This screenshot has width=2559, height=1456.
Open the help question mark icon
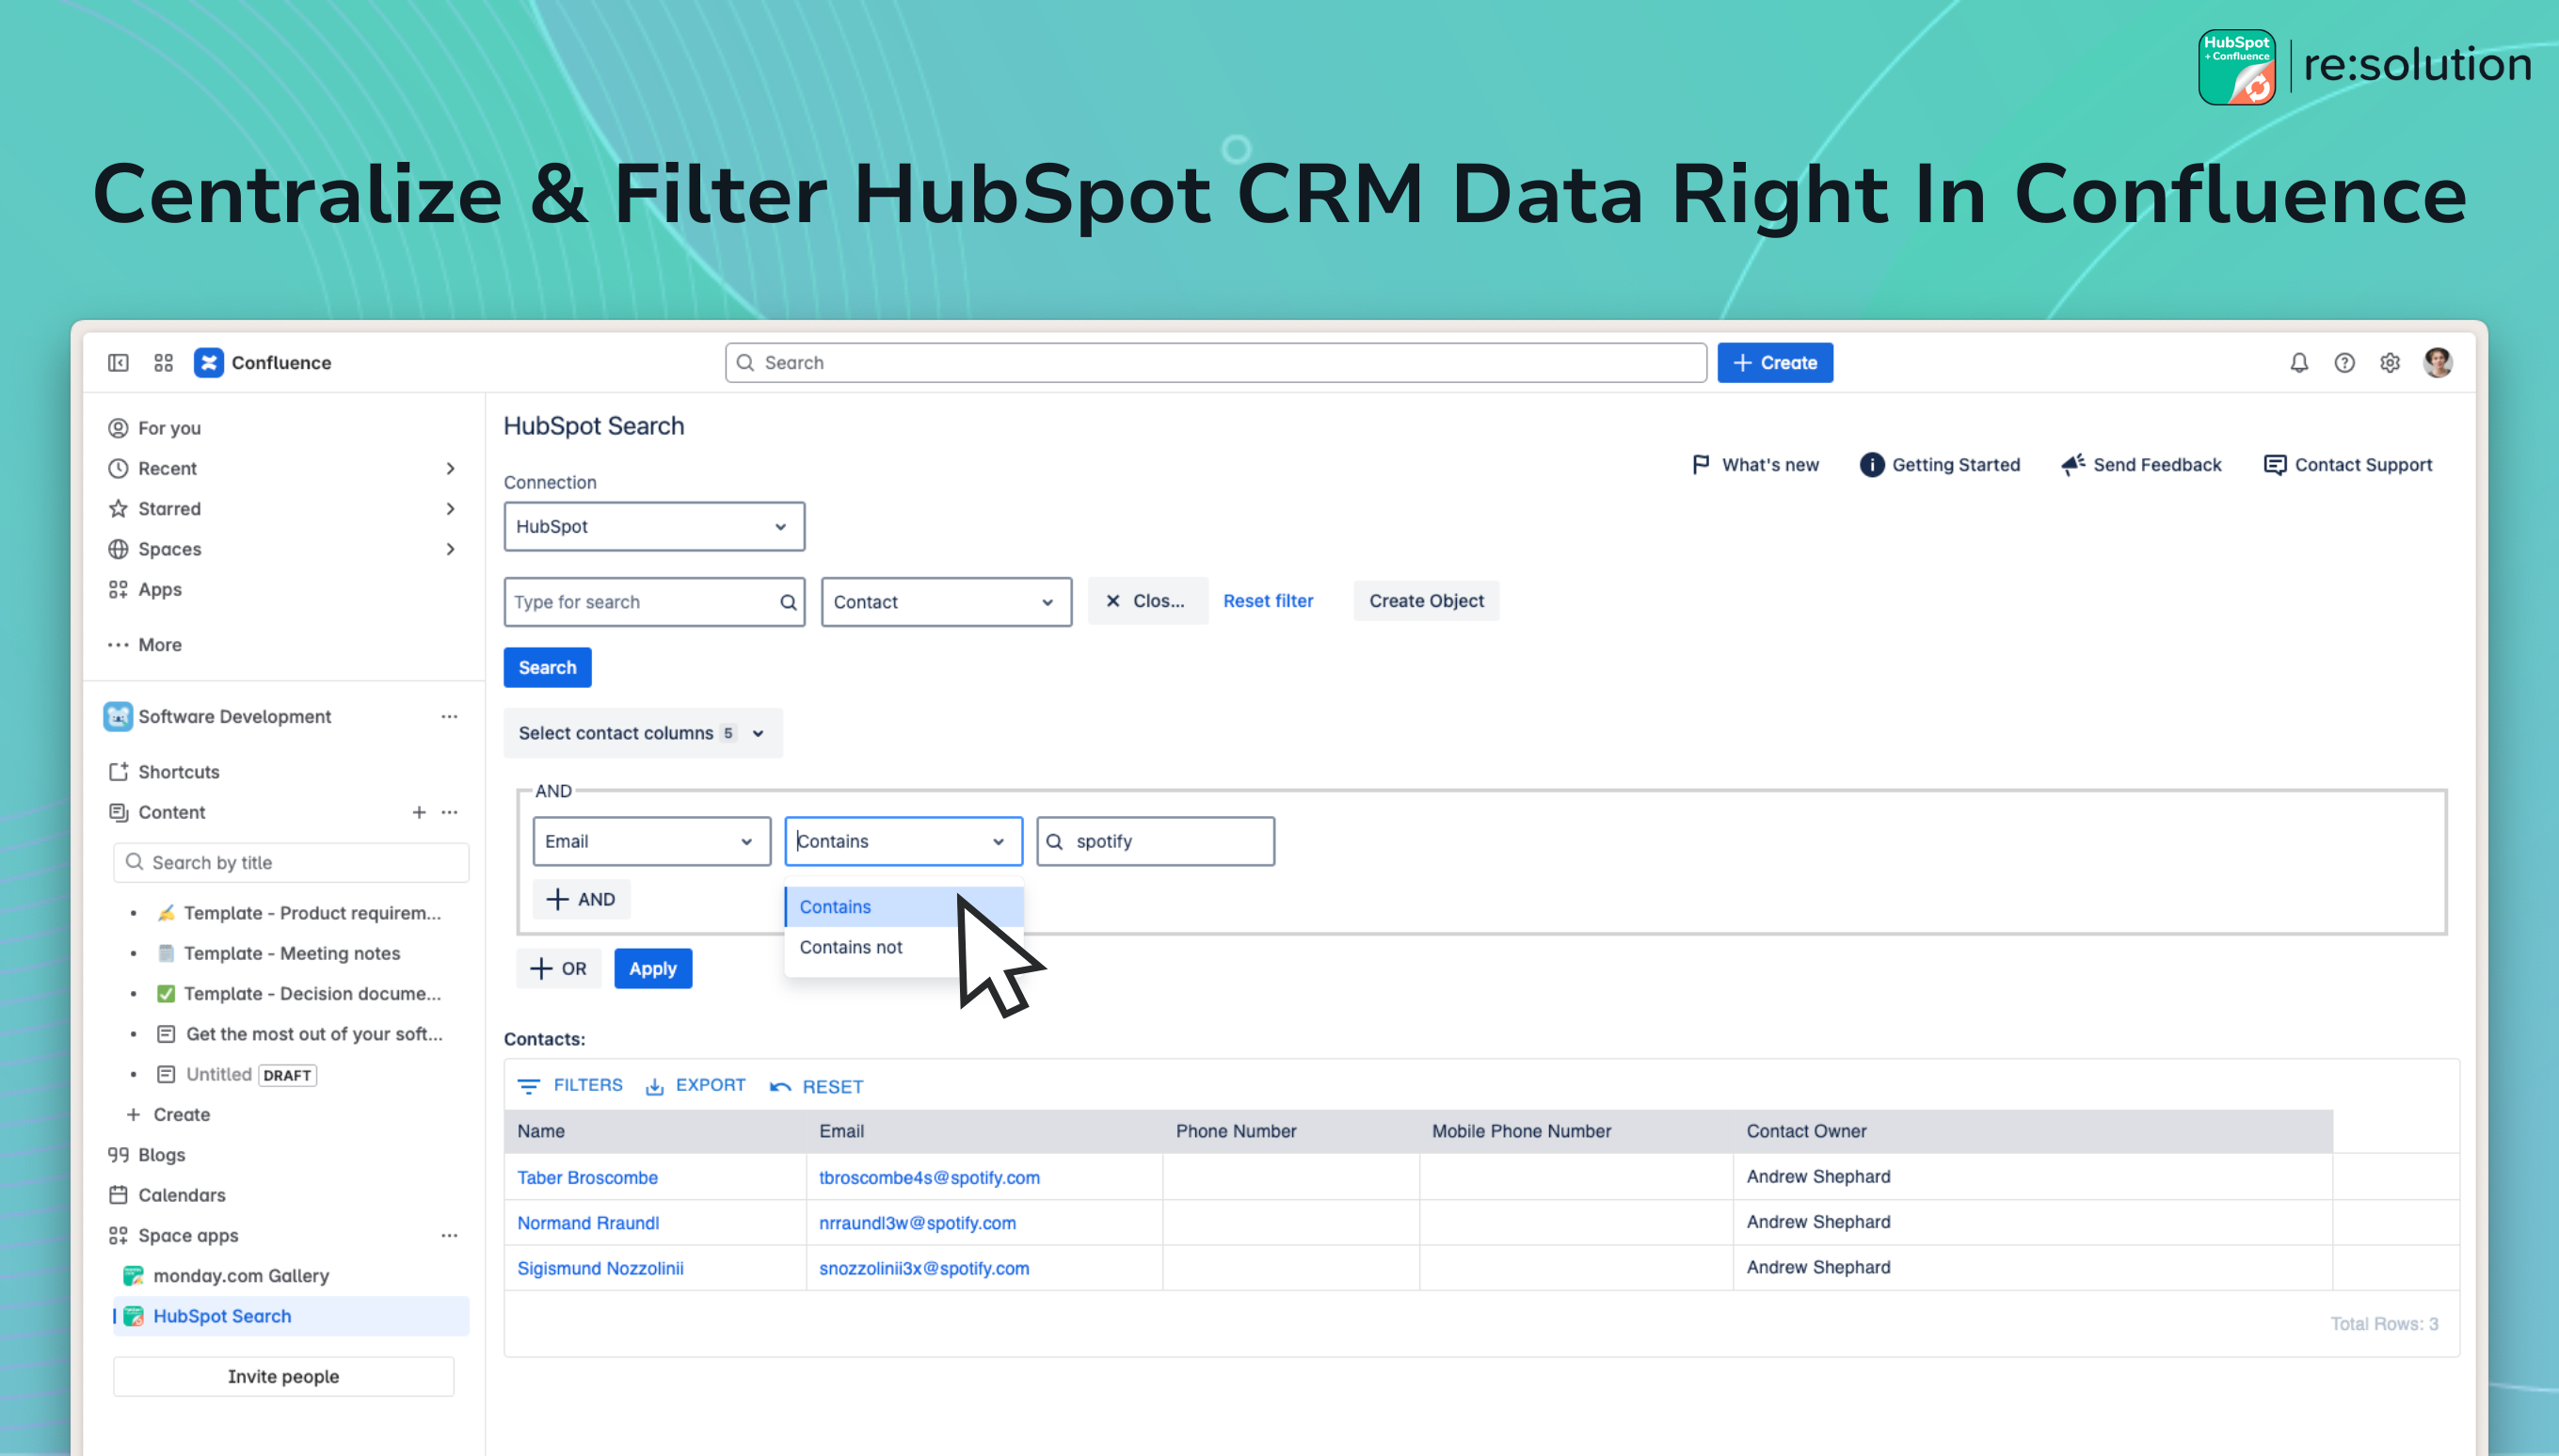click(2344, 363)
